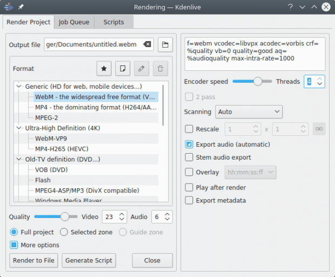This screenshot has width=335, height=277.
Task: Open the Scripts tab
Action: pyautogui.click(x=113, y=22)
